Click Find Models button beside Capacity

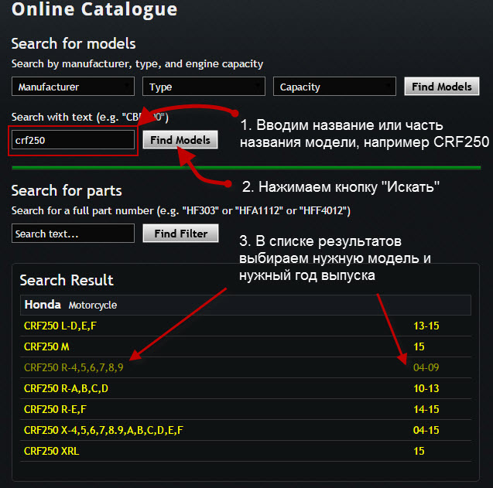442,87
